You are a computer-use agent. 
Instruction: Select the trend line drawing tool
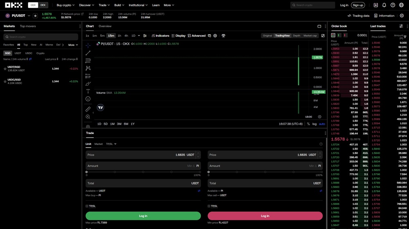88,53
